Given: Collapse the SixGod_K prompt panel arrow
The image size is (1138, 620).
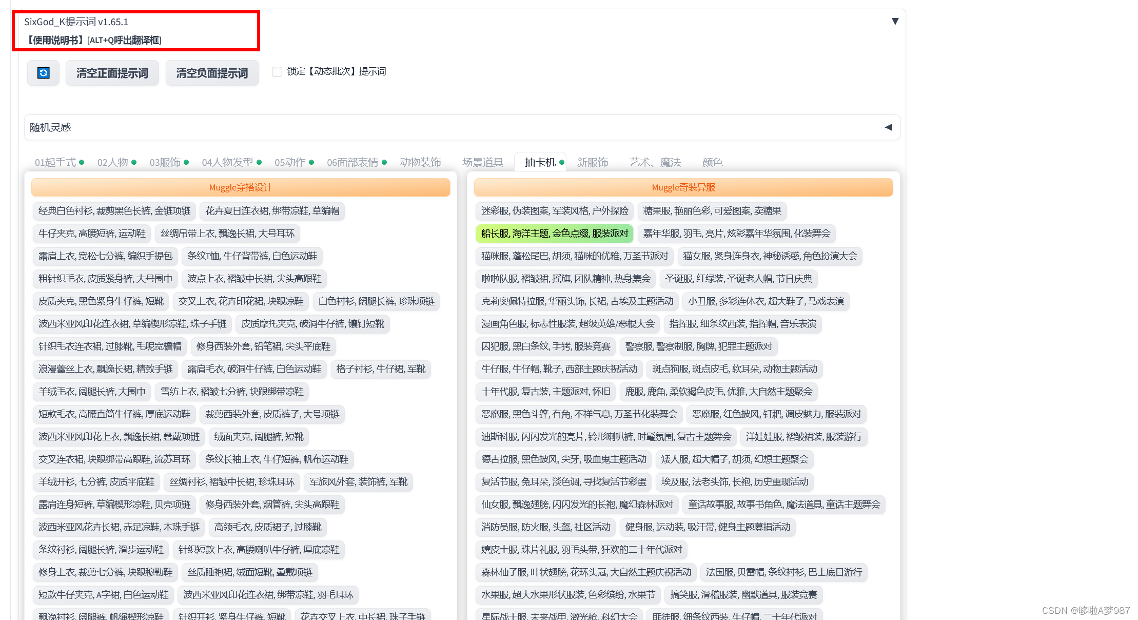Looking at the screenshot, I should click(895, 21).
